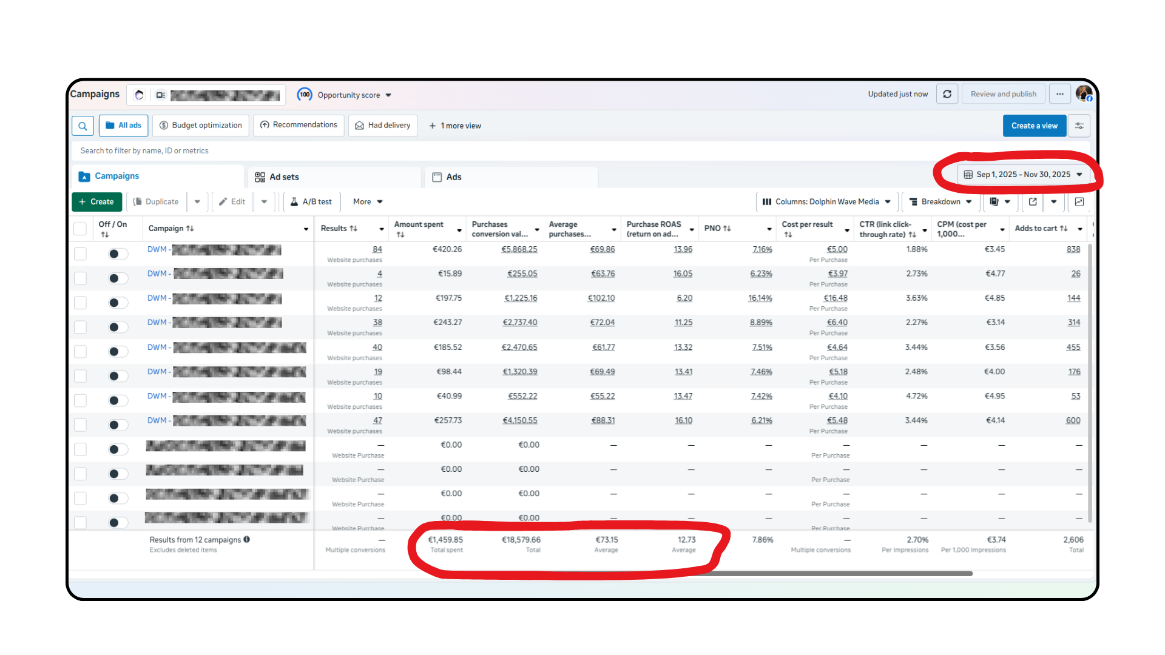
Task: Click the filter sliders settings icon
Action: tap(1079, 126)
